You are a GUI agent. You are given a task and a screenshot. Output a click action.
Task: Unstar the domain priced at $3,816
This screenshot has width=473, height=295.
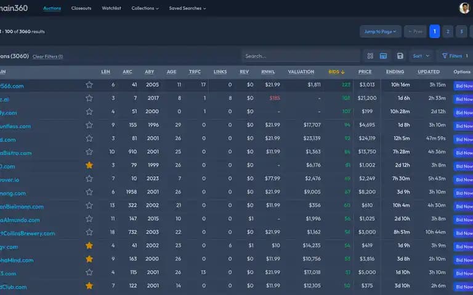(x=89, y=259)
